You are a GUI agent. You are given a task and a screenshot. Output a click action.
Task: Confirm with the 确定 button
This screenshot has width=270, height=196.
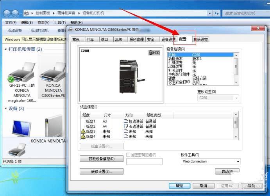click(x=179, y=186)
